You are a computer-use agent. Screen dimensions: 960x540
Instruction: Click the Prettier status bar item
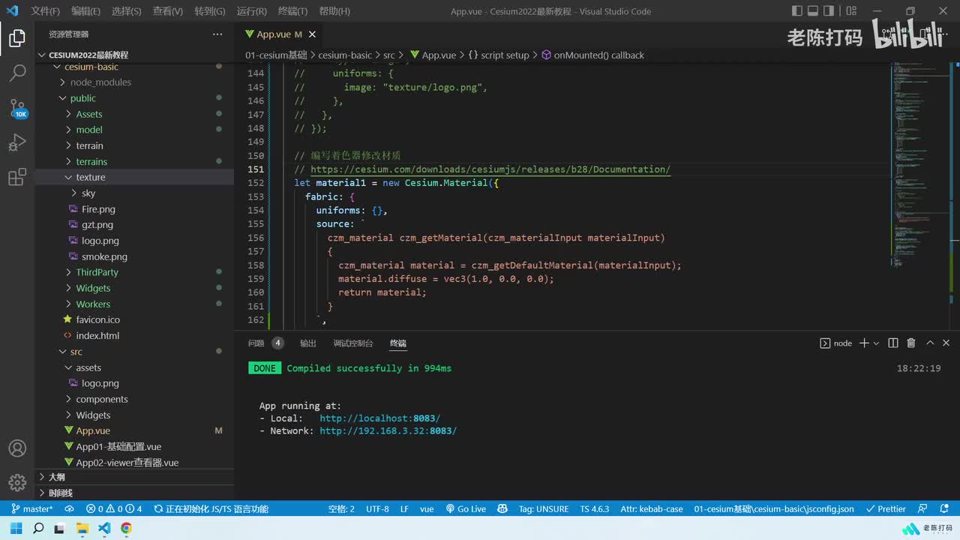pos(886,508)
